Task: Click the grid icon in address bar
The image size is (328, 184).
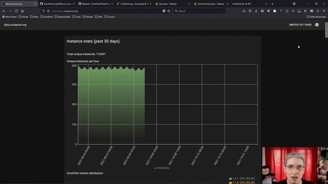Action: click(x=164, y=11)
